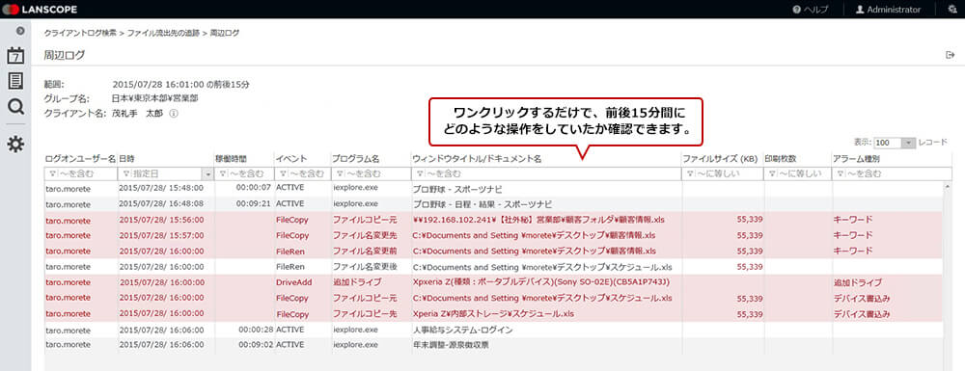Open filter funnel icon in プログラム名 filter
The width and height of the screenshot is (965, 371).
coord(339,174)
